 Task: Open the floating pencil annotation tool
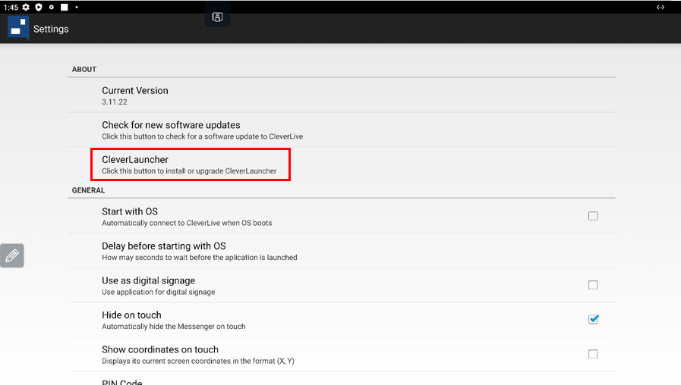pyautogui.click(x=12, y=255)
